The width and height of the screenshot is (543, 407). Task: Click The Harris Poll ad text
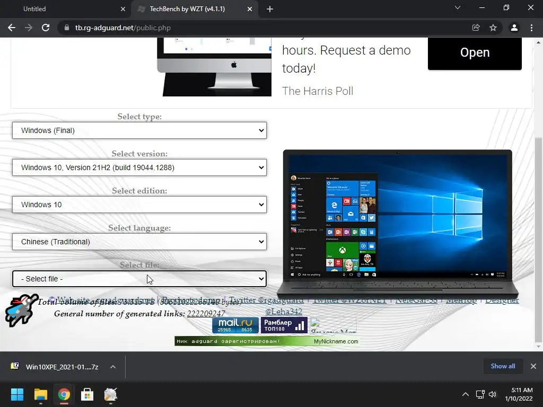318,91
